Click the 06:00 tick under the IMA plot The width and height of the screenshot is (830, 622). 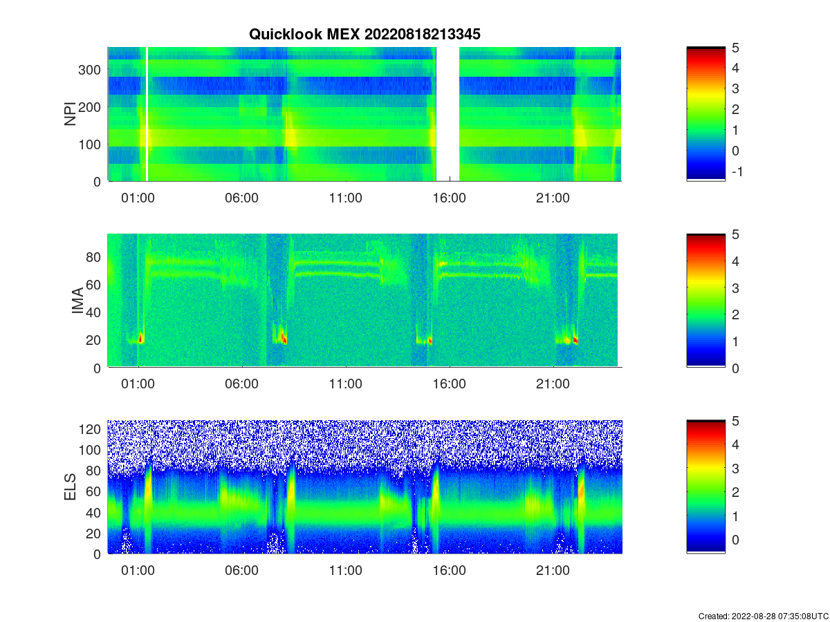point(242,384)
